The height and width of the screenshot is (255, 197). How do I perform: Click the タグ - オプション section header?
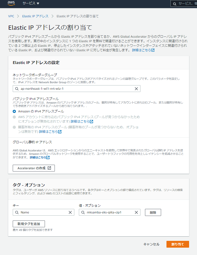29,185
